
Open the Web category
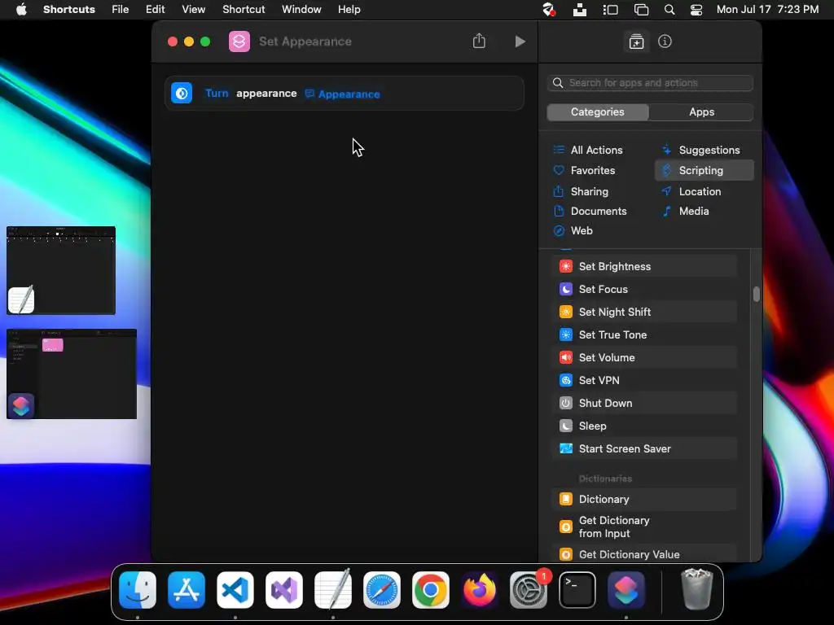(x=573, y=230)
